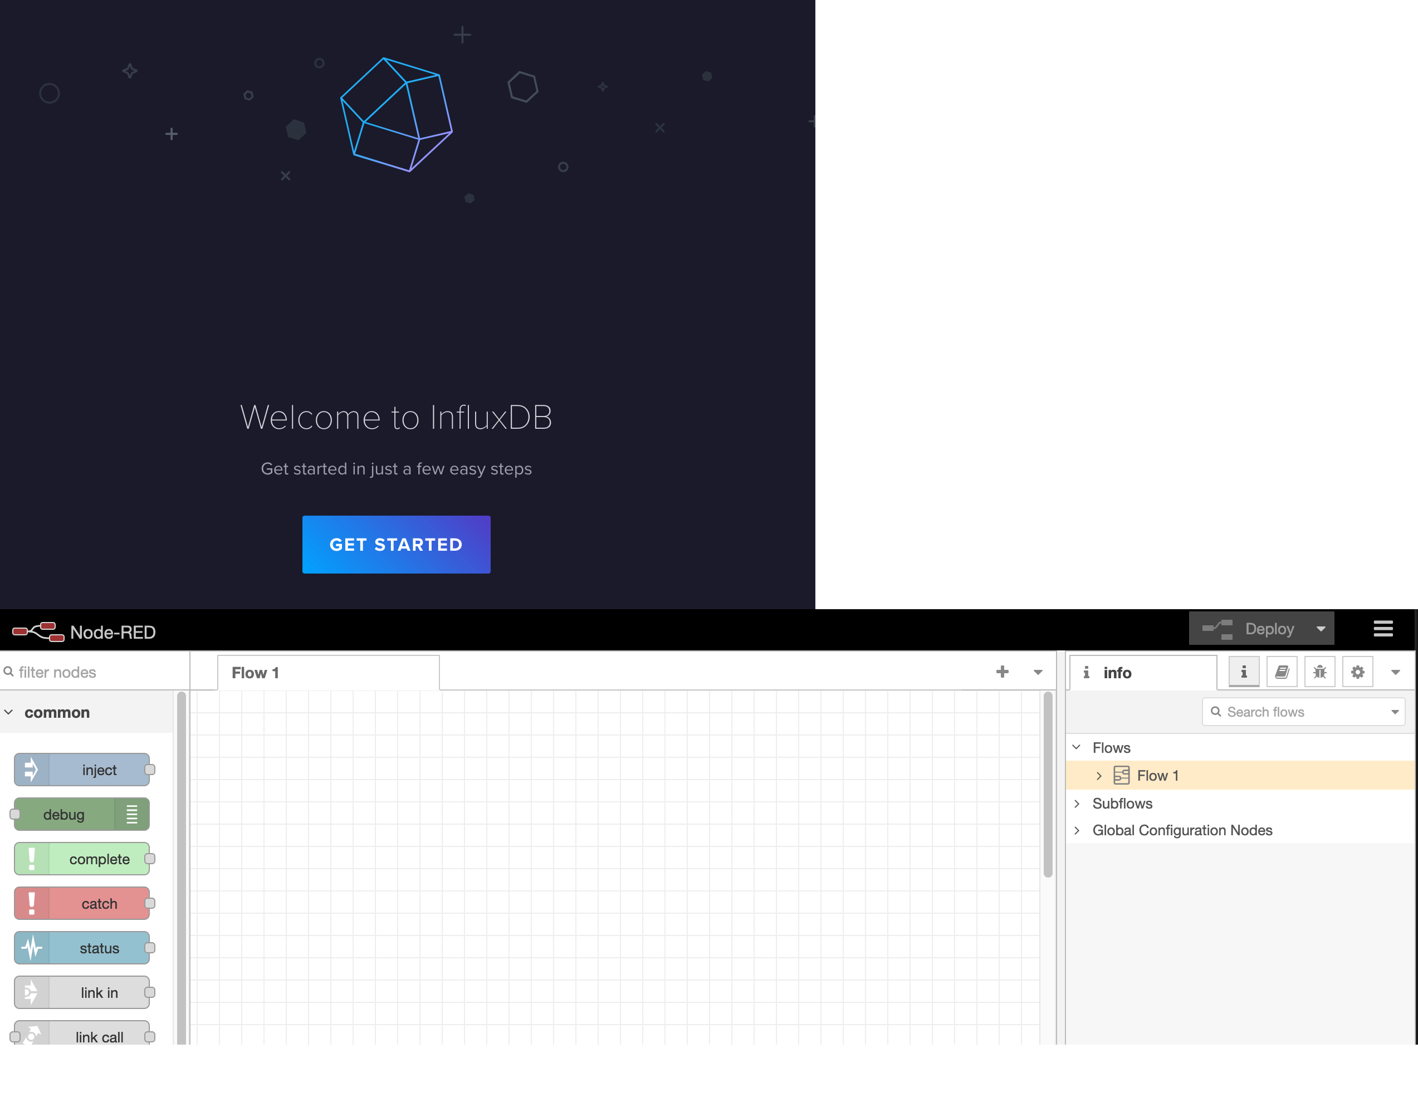Viewport: 1418px width, 1107px height.
Task: Click the palette vertical scrollbar
Action: tap(181, 867)
